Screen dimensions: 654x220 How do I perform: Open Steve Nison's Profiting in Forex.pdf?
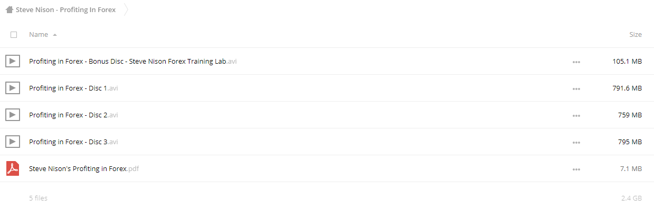(84, 168)
